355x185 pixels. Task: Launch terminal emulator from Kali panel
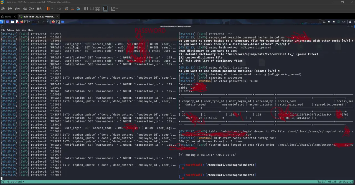(26, 22)
